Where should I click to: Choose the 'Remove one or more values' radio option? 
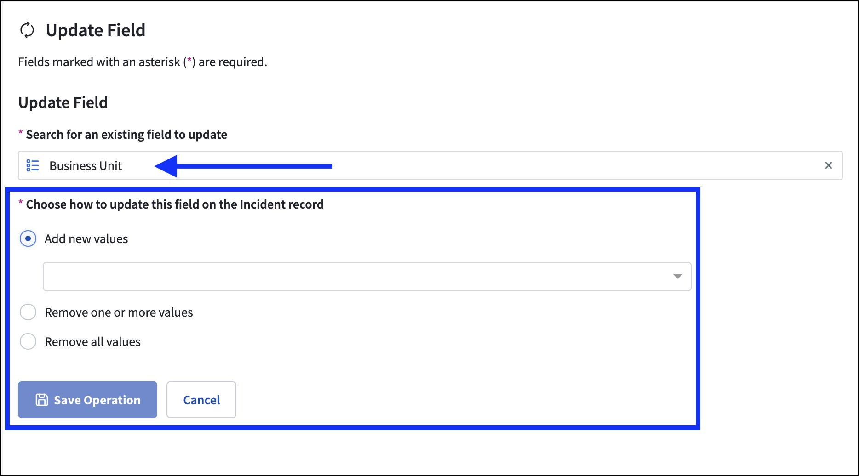coord(28,312)
